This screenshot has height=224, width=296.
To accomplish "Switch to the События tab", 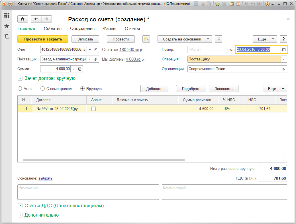I will (53, 28).
